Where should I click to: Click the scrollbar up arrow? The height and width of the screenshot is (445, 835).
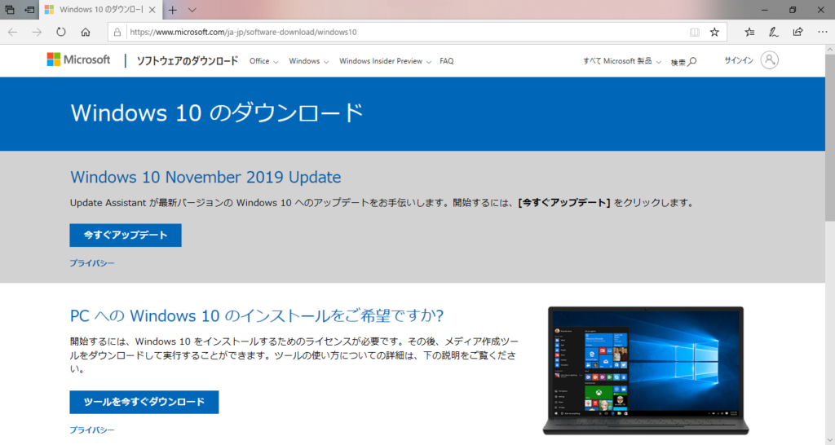point(829,50)
